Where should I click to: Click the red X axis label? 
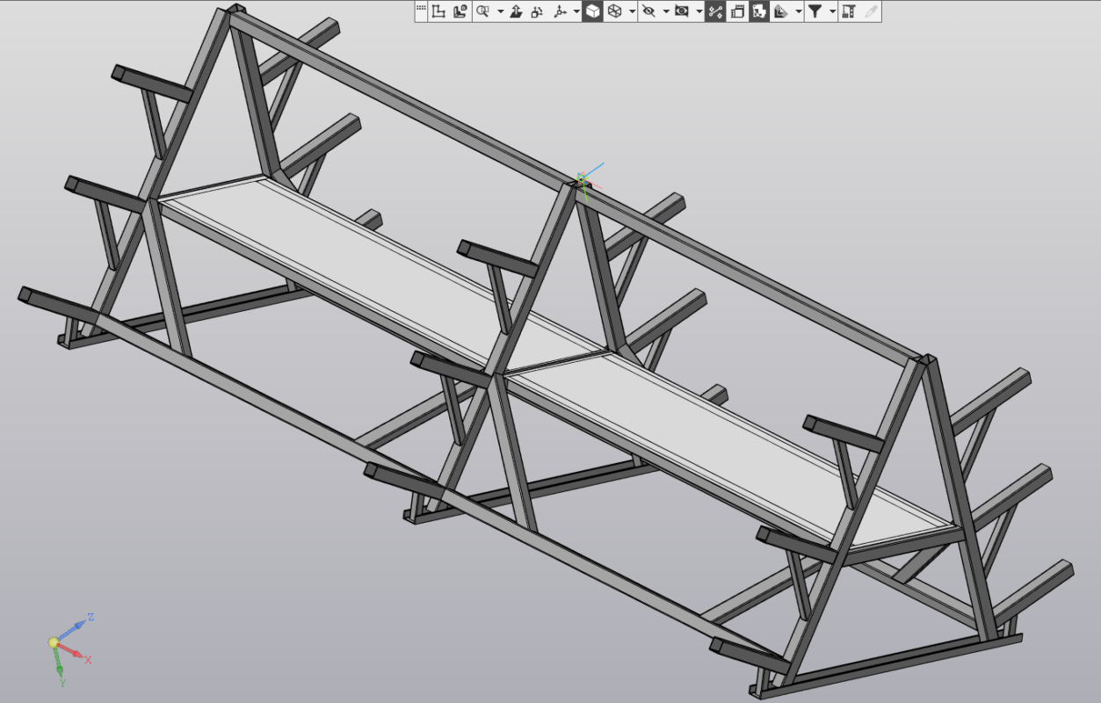coord(88,659)
